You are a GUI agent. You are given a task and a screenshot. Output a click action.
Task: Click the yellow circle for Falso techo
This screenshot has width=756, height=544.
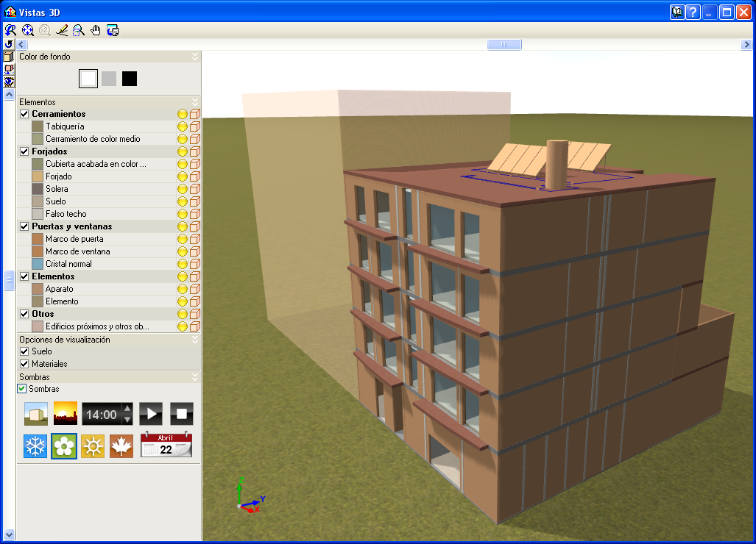(x=183, y=214)
